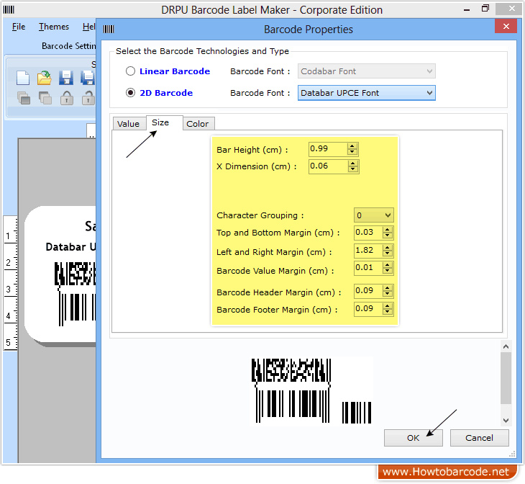The image size is (525, 484).
Task: Switch to the Color tab
Action: (198, 124)
